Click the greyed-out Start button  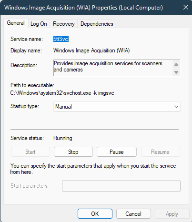[30, 152]
